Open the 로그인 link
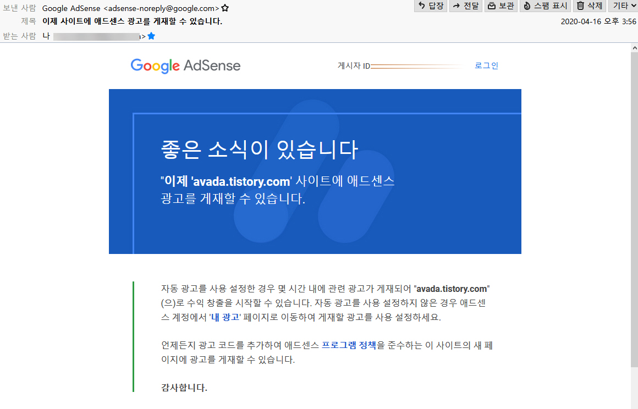The width and height of the screenshot is (638, 409). coord(486,65)
